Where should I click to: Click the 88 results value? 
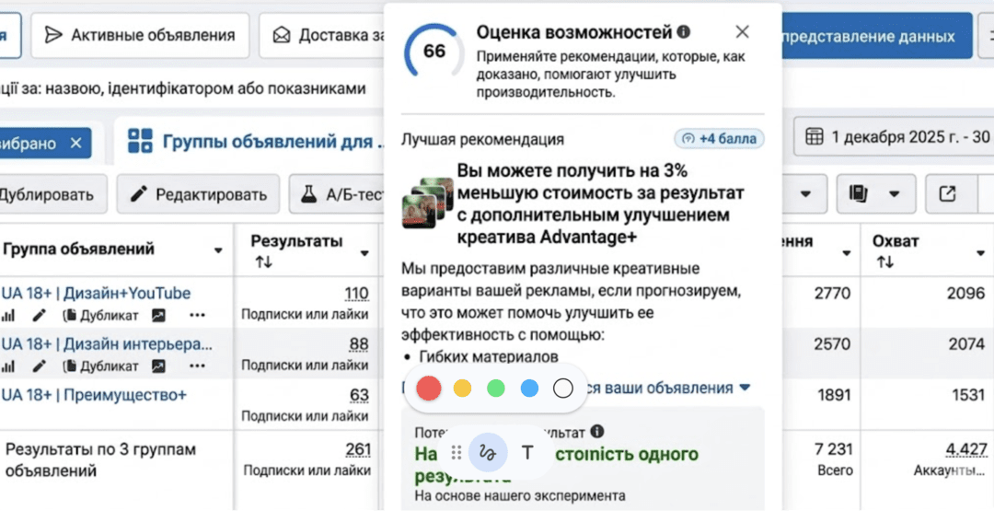point(359,344)
